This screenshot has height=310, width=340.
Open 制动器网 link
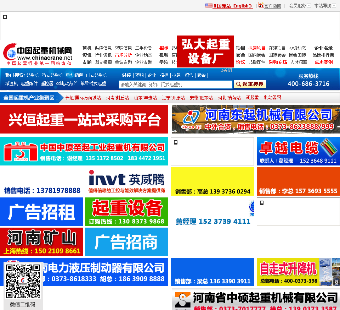click(x=273, y=98)
